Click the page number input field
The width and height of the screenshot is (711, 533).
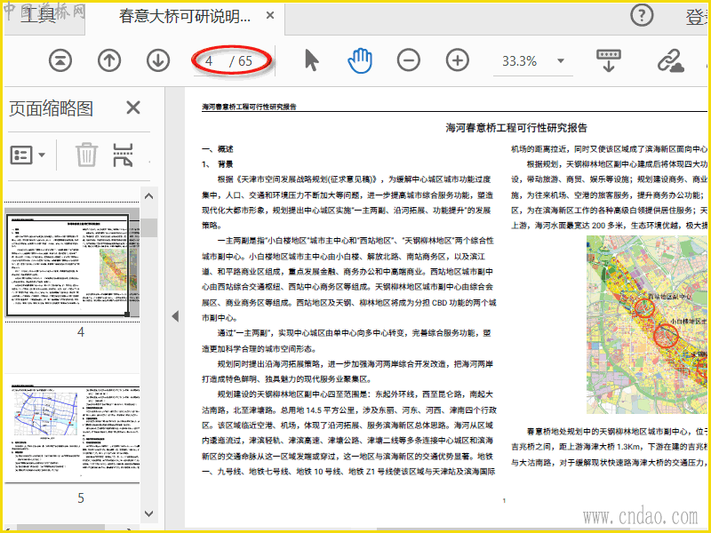click(210, 61)
